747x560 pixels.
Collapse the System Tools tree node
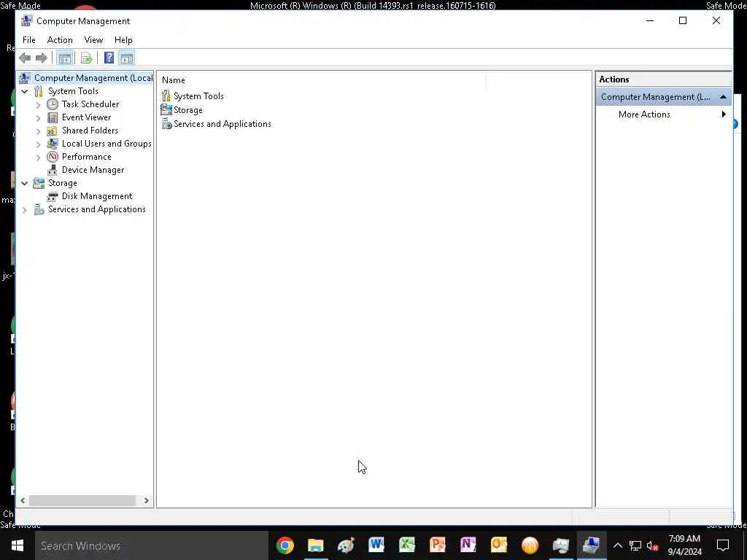coord(24,91)
